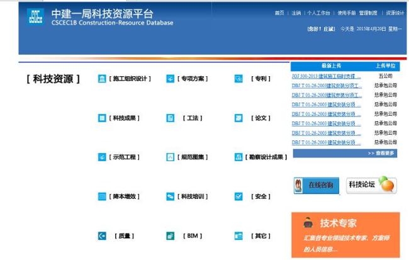Open the JGJ 300-2013 document link
This screenshot has width=409, height=260.
pos(326,76)
